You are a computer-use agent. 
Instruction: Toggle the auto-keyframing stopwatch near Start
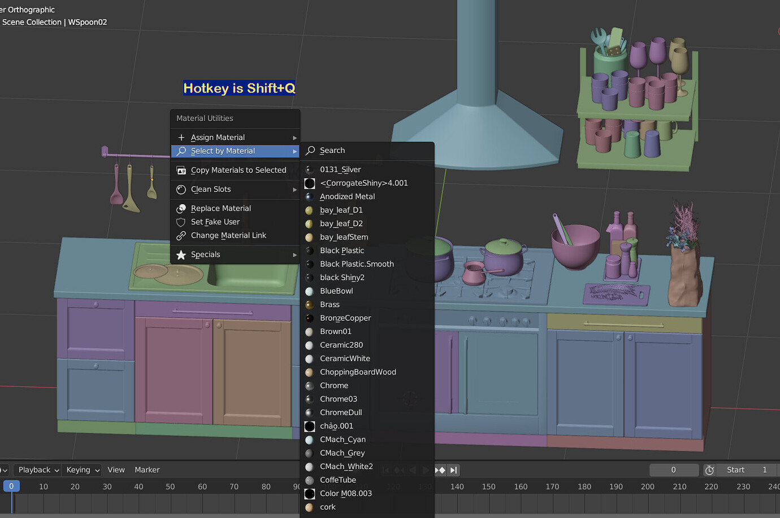point(709,469)
